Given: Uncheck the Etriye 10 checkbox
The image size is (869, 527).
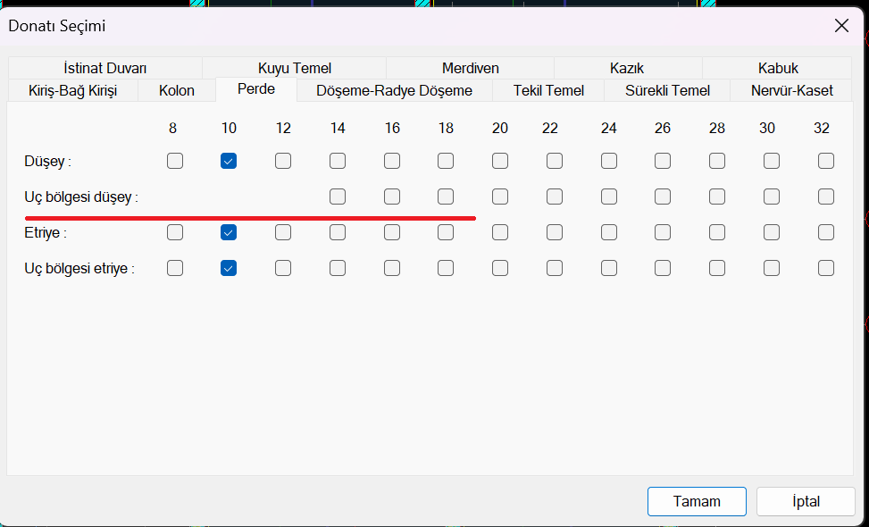Looking at the screenshot, I should point(229,232).
